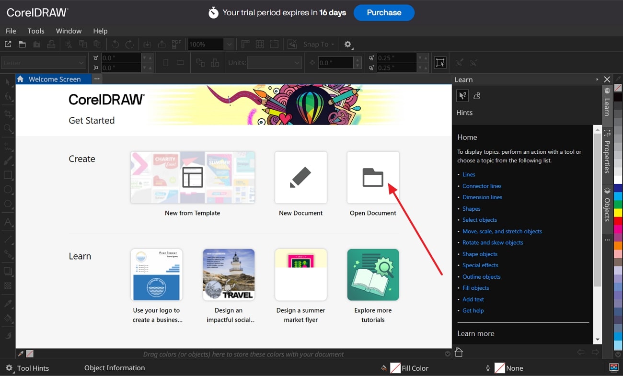Select the Pick tool in toolbox

(x=8, y=83)
